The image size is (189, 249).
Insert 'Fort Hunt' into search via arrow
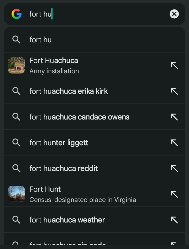(x=174, y=194)
